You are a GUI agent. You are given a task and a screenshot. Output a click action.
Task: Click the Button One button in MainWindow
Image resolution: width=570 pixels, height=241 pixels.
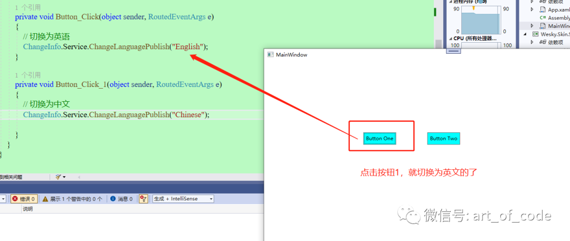[x=379, y=139]
